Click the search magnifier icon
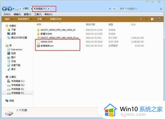The width and height of the screenshot is (165, 119). 161,9
